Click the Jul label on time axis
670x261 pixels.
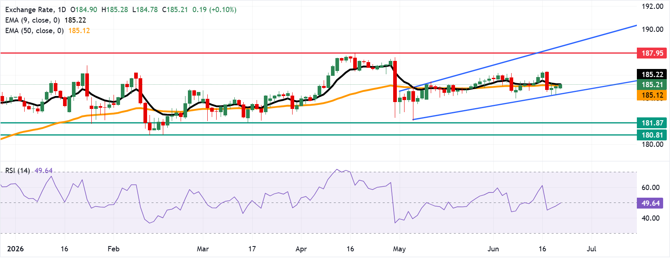pos(591,248)
